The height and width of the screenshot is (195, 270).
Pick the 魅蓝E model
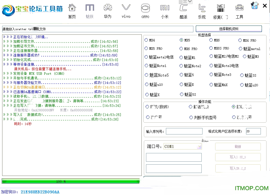(x=181, y=84)
